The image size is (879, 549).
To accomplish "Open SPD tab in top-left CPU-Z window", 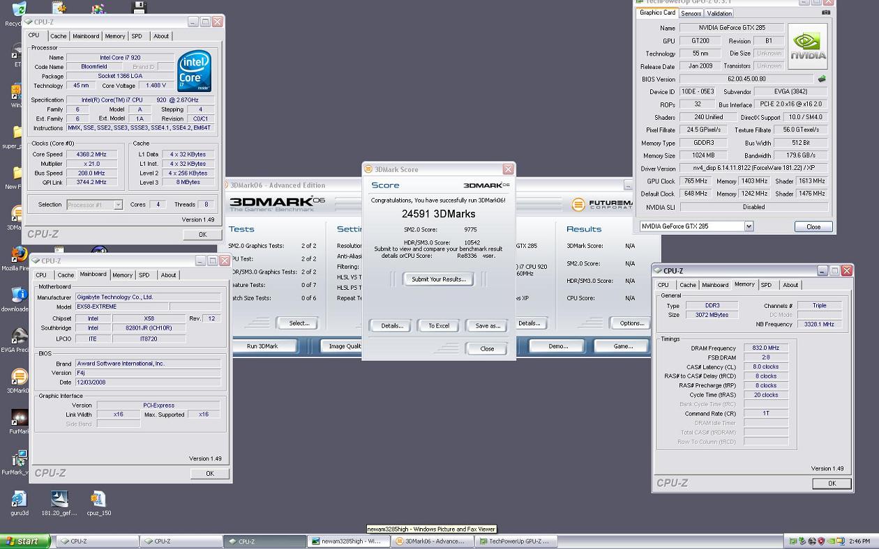I will (137, 36).
